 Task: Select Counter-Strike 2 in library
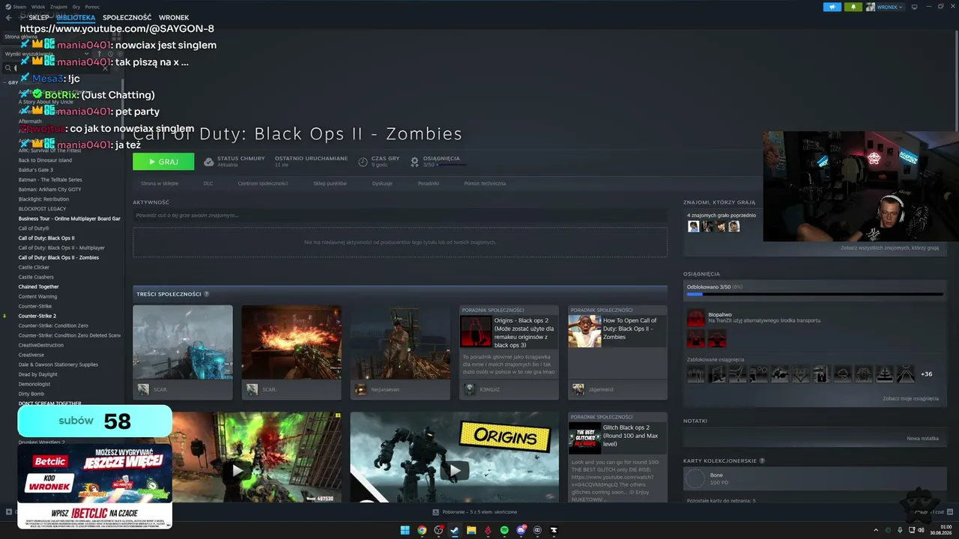point(37,316)
